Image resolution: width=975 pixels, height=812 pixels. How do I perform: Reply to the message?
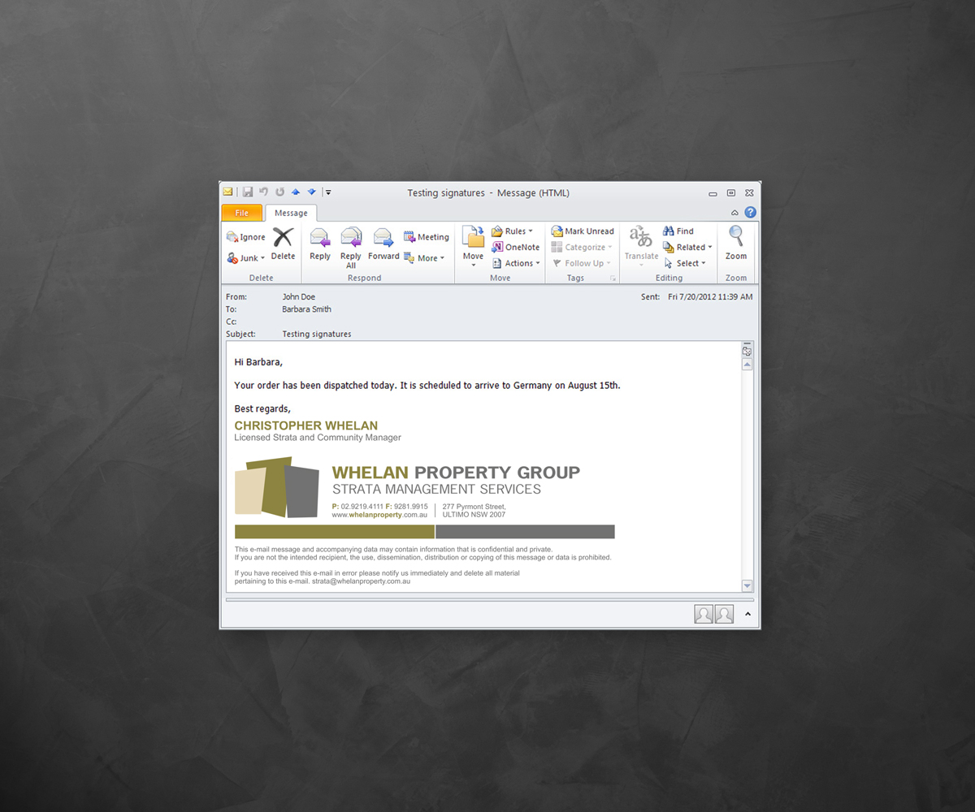[320, 244]
